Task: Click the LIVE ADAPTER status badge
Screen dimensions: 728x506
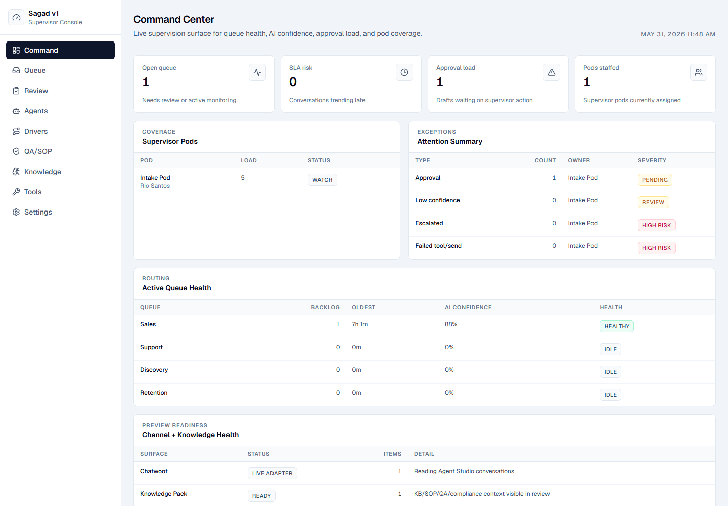Action: (x=272, y=473)
